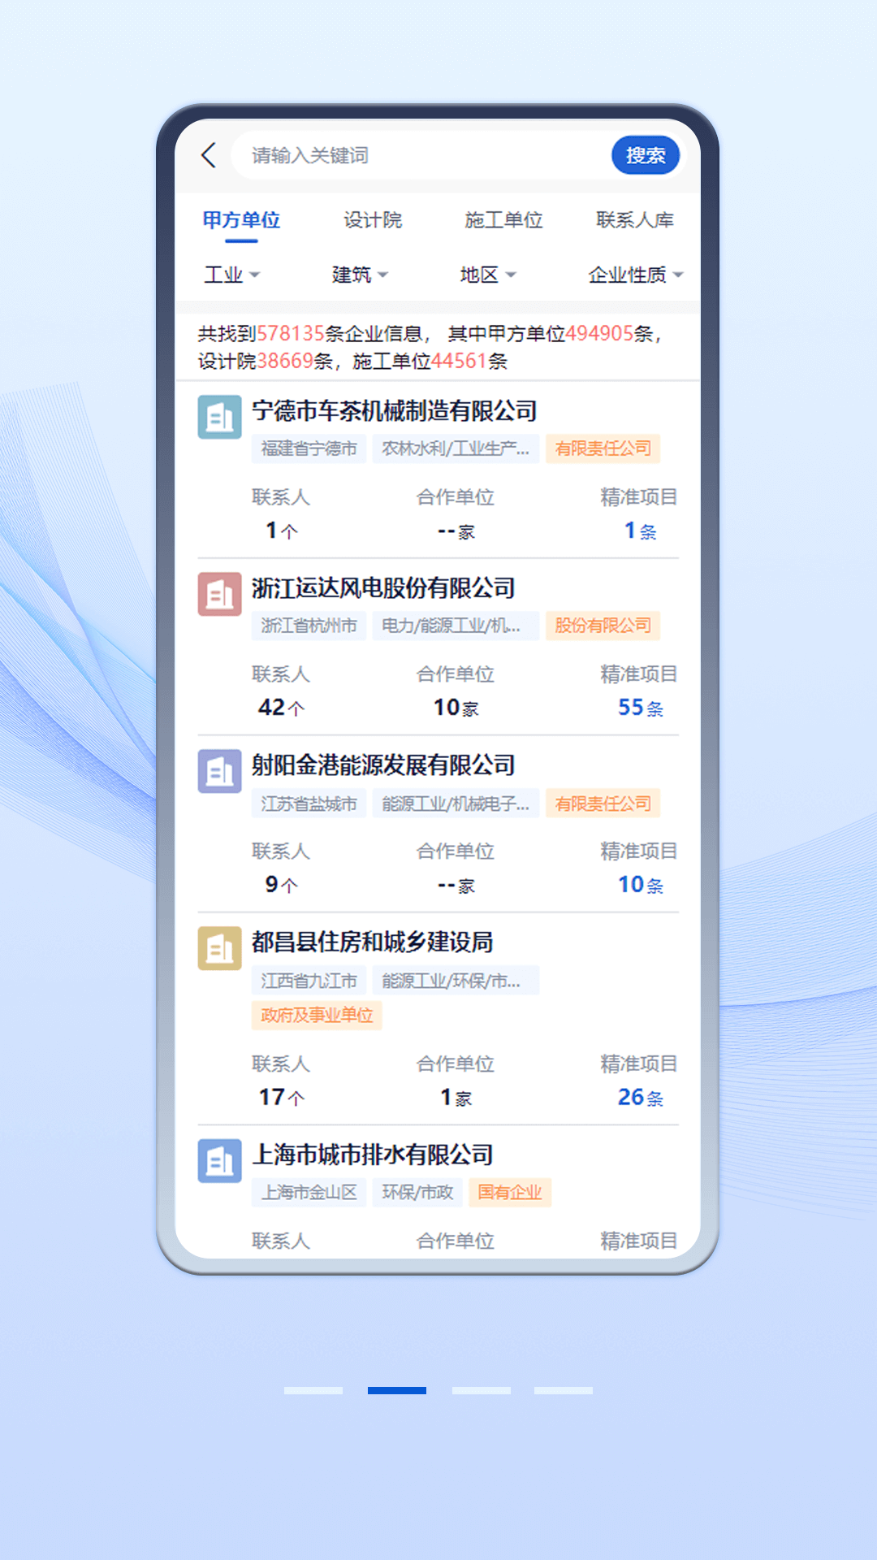Click the blue building icon for 上海市城市排水有限公司
Image resolution: width=877 pixels, height=1560 pixels.
[219, 1161]
